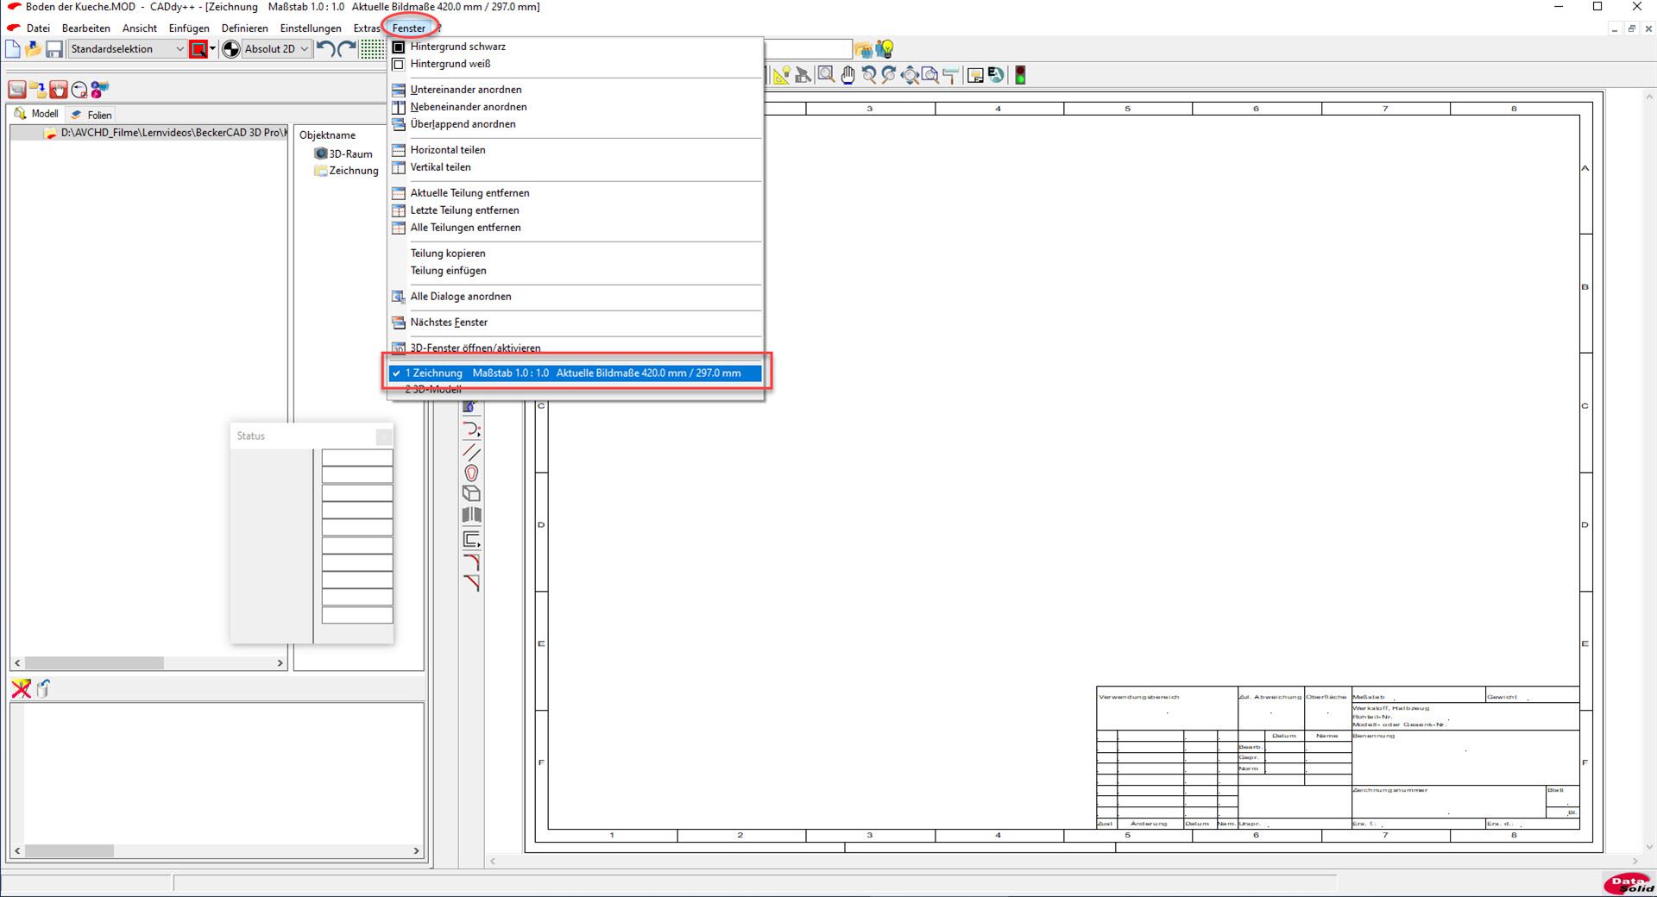Screen dimensions: 1657x897
Task: Select Zeichnung in object tree
Action: click(346, 171)
